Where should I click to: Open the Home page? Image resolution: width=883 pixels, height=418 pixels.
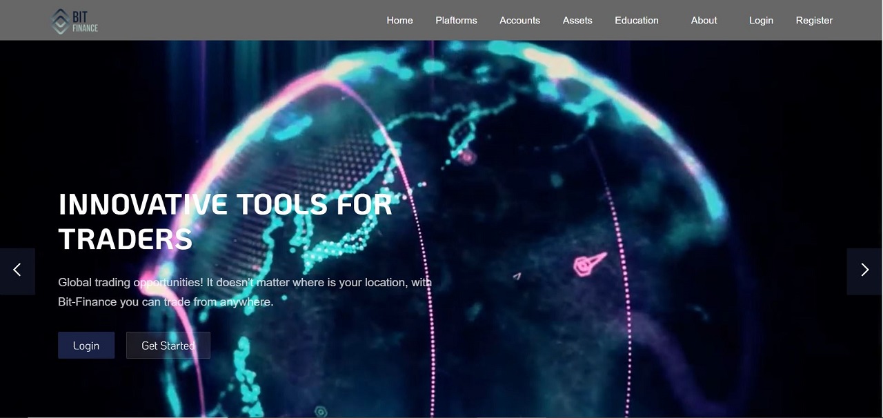click(x=399, y=21)
